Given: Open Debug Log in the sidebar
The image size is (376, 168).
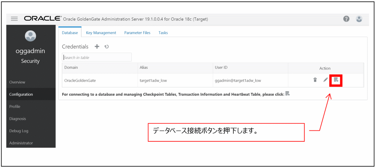Looking at the screenshot, I should [x=31, y=131].
